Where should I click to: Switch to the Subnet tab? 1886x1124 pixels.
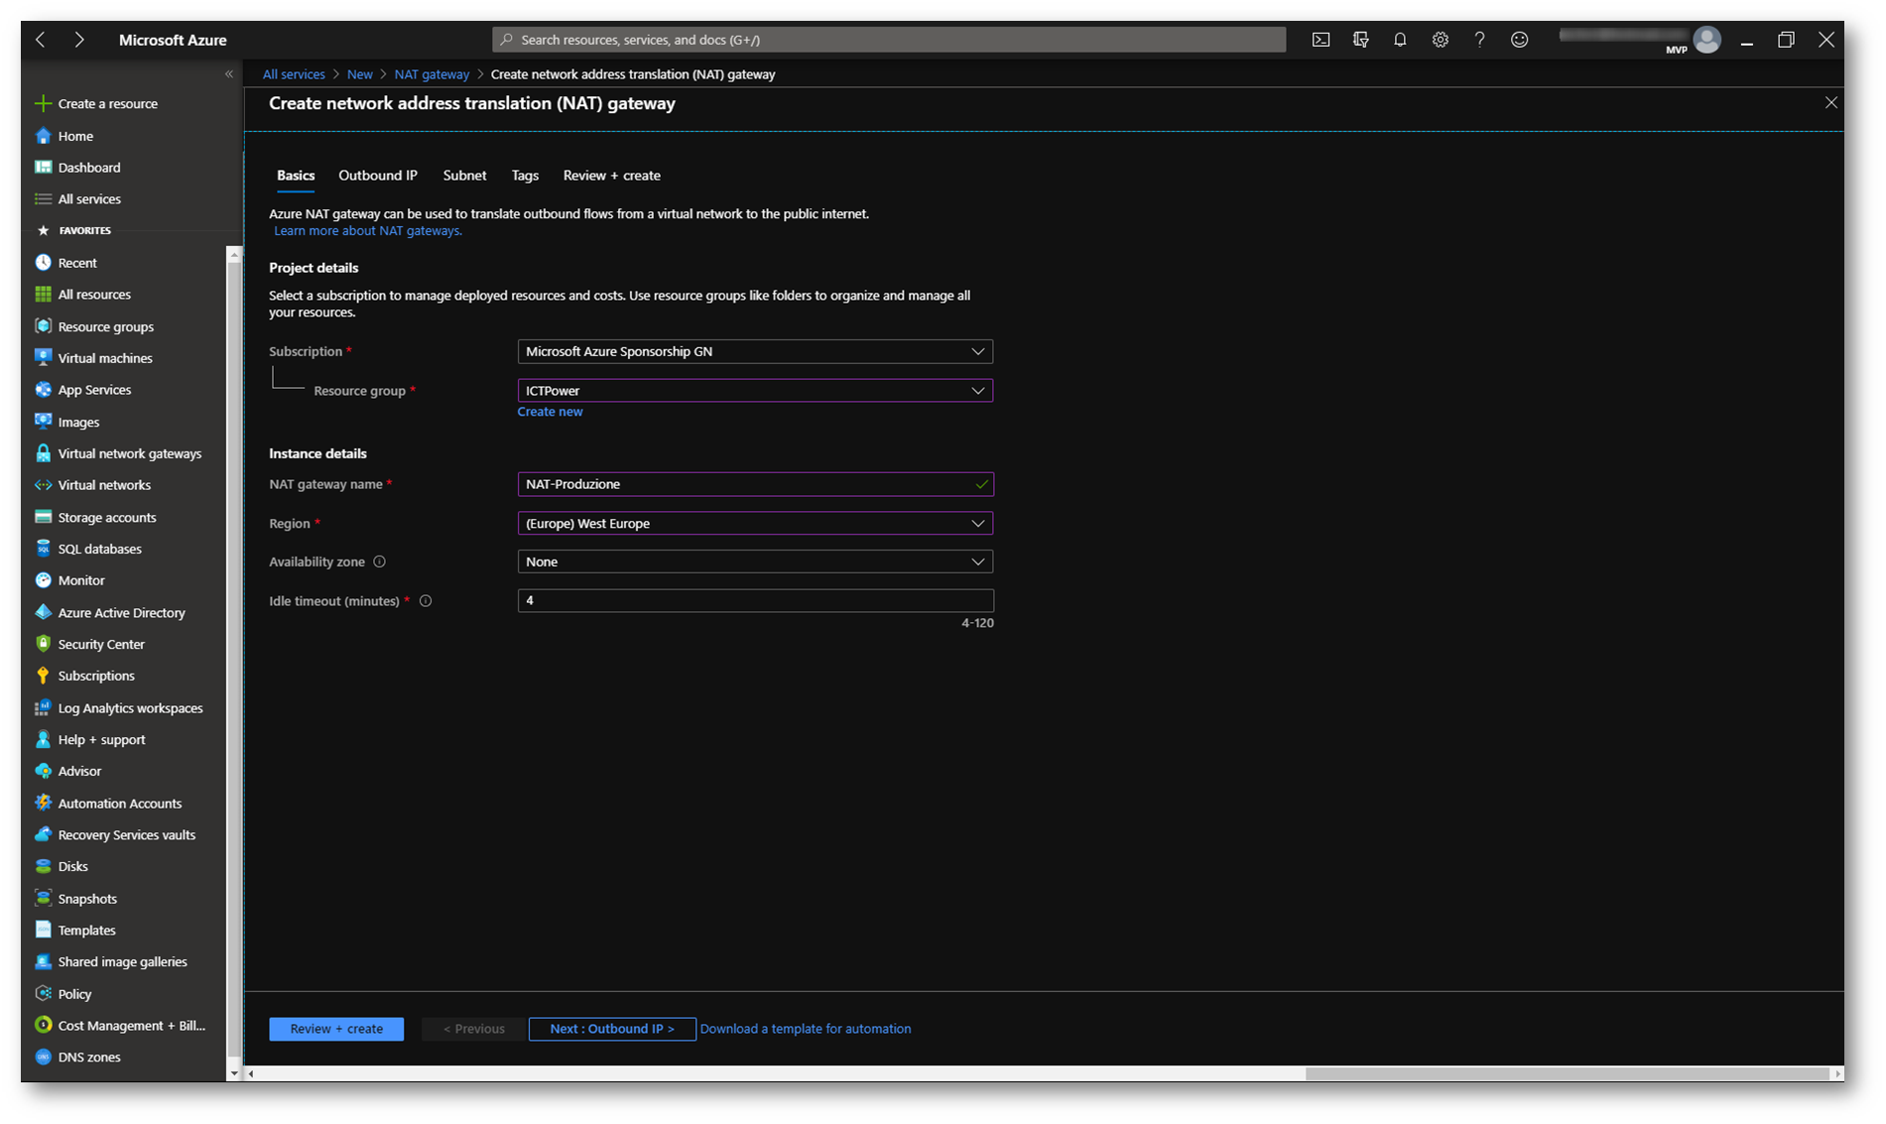click(464, 176)
